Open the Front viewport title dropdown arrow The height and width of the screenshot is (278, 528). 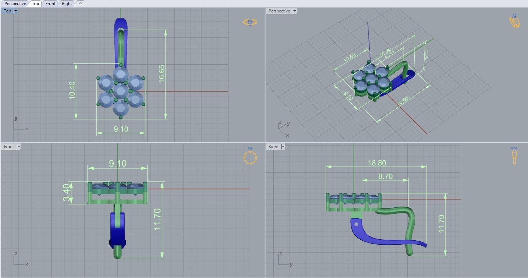pos(18,147)
